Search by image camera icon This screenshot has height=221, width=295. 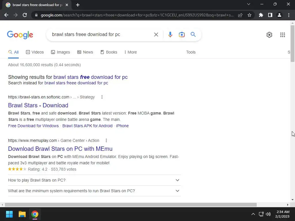(181, 35)
